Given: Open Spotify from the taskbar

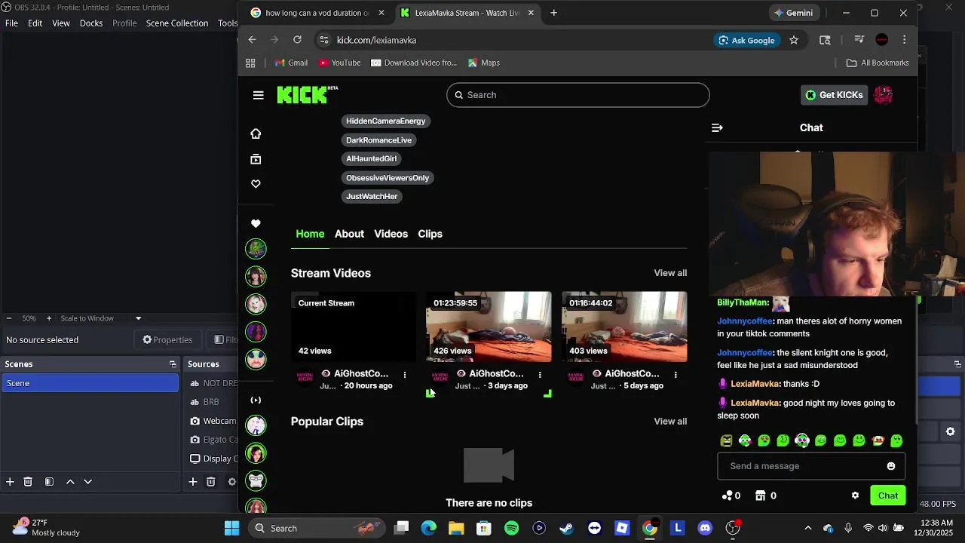Looking at the screenshot, I should click(x=511, y=528).
